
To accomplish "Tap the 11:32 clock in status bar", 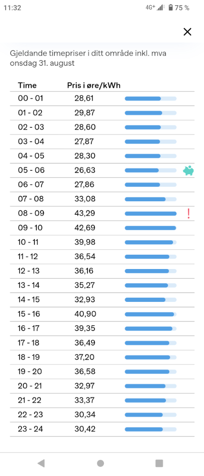I will pos(12,8).
